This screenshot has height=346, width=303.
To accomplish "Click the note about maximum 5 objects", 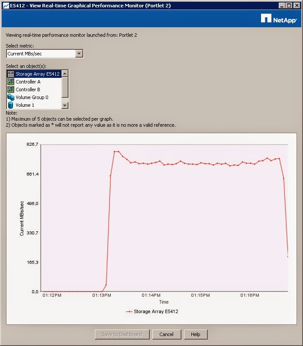I will point(60,119).
